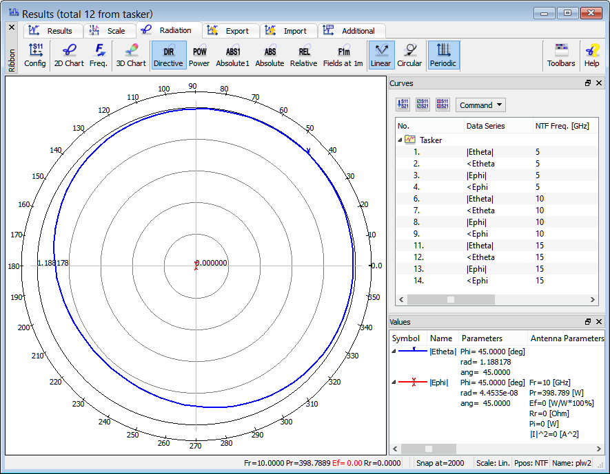Image resolution: width=610 pixels, height=474 pixels.
Task: Switch to the Scale tab
Action: (x=109, y=31)
